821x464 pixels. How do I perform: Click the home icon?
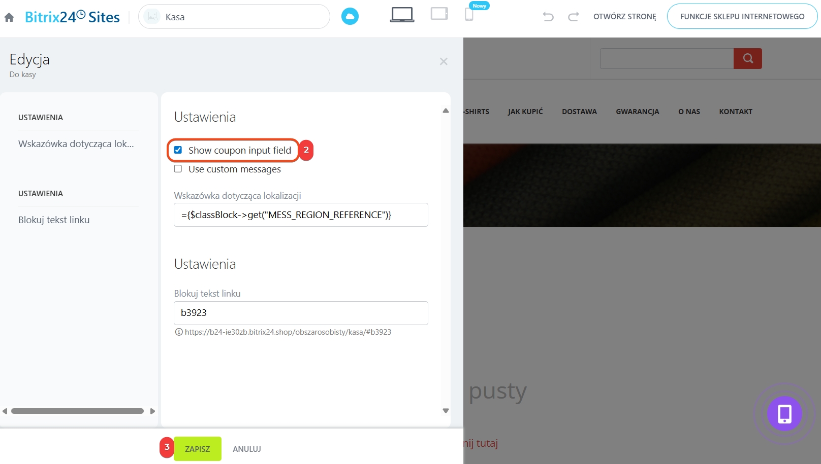click(9, 17)
